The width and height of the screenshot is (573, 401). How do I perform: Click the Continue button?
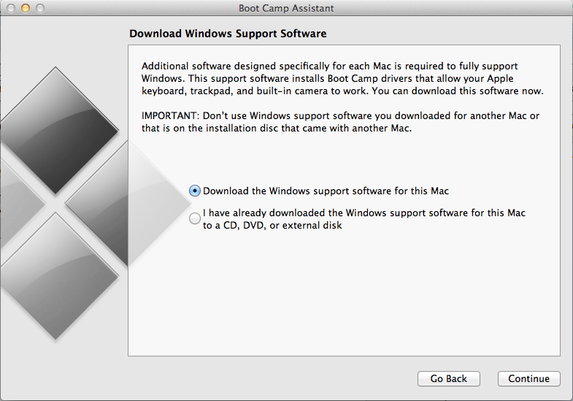click(x=528, y=378)
